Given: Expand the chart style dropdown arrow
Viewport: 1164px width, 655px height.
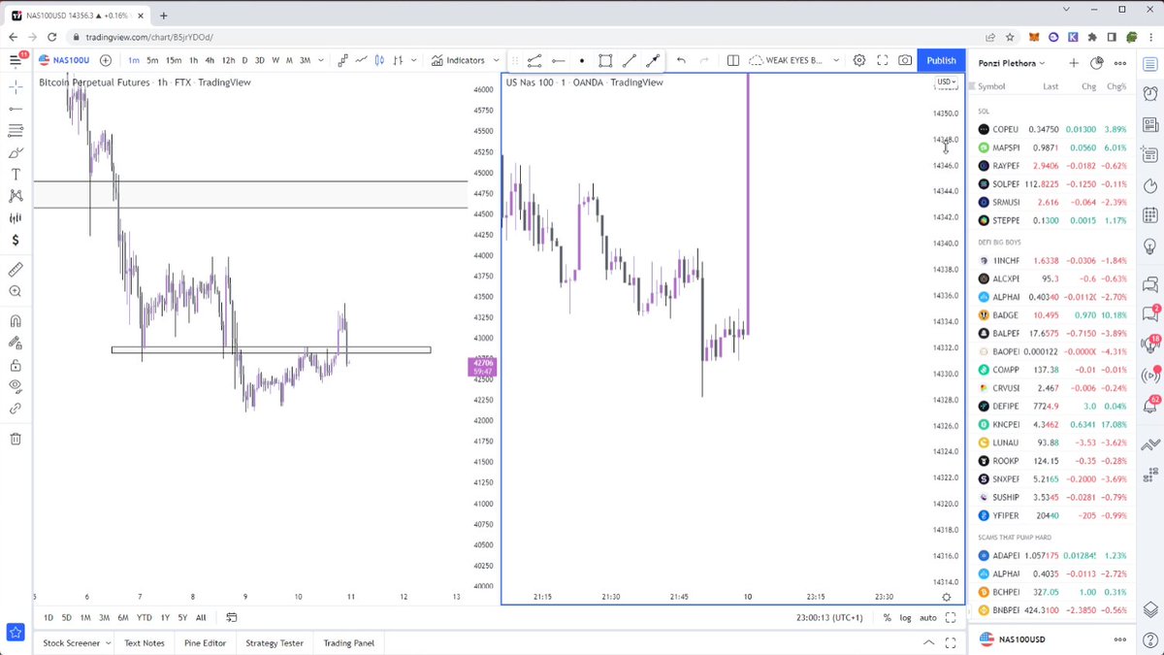Looking at the screenshot, I should [414, 60].
